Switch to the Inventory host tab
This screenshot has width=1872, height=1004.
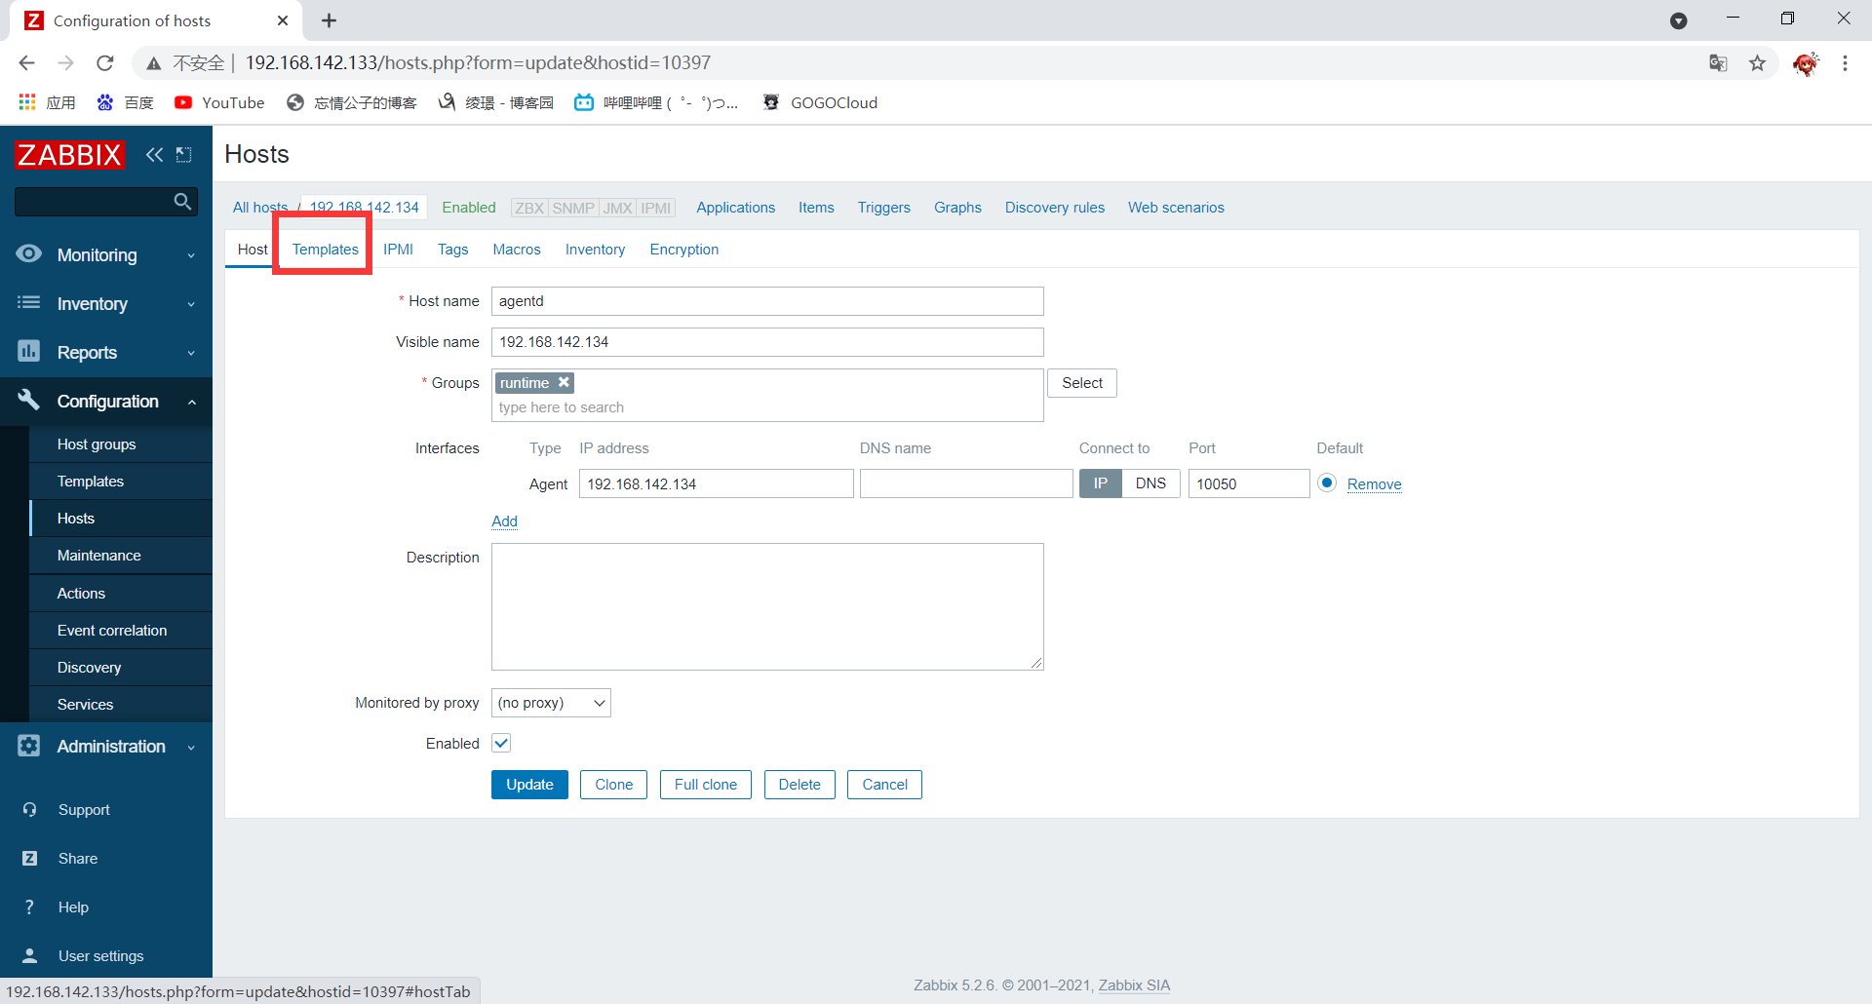pos(595,250)
